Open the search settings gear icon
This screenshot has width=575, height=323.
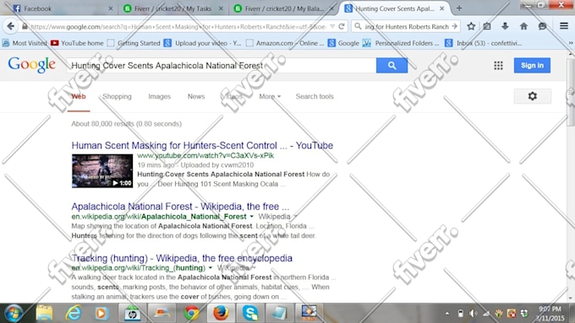pos(533,96)
